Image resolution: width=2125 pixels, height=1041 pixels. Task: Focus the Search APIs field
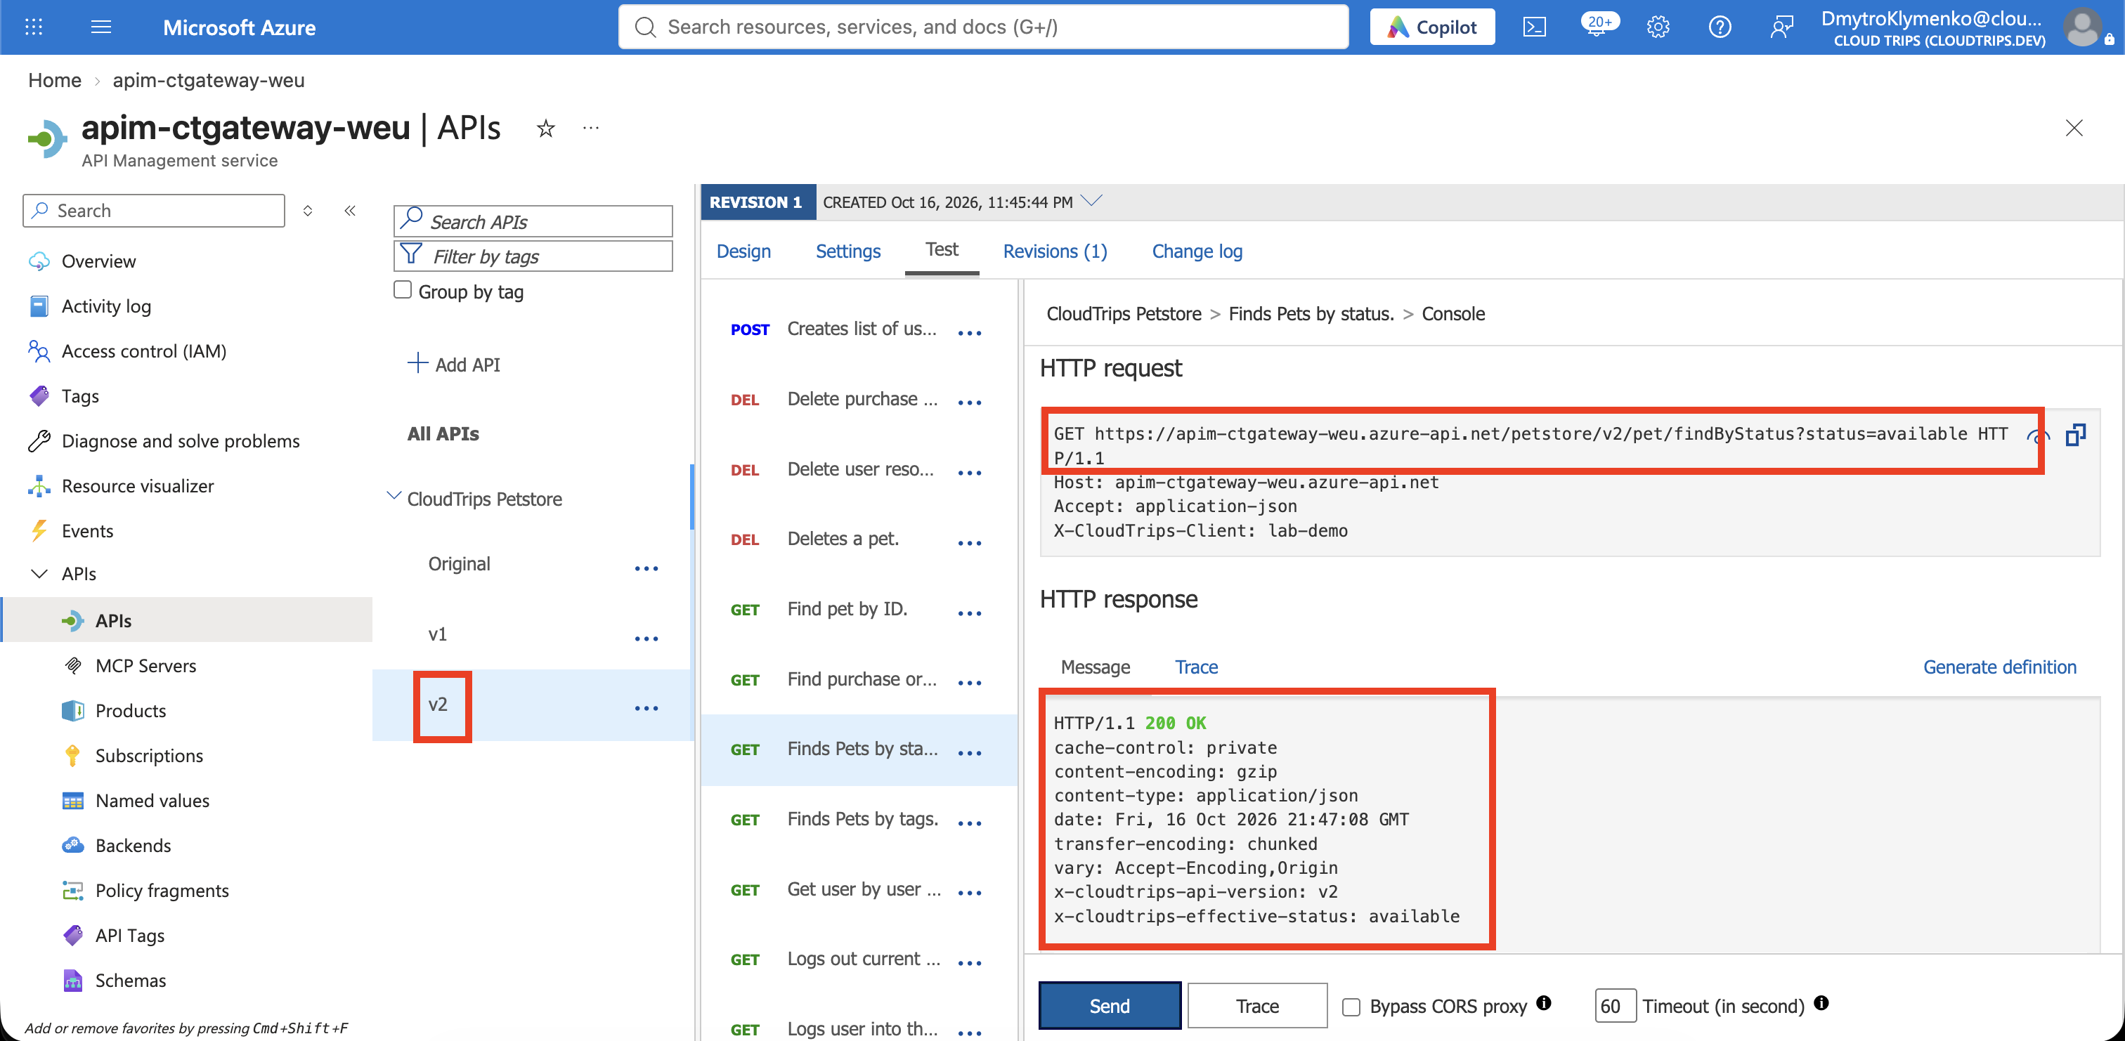click(x=533, y=221)
